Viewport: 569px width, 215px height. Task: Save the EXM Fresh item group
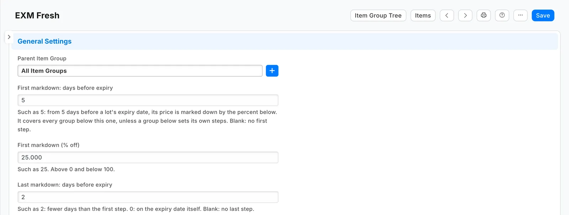543,15
